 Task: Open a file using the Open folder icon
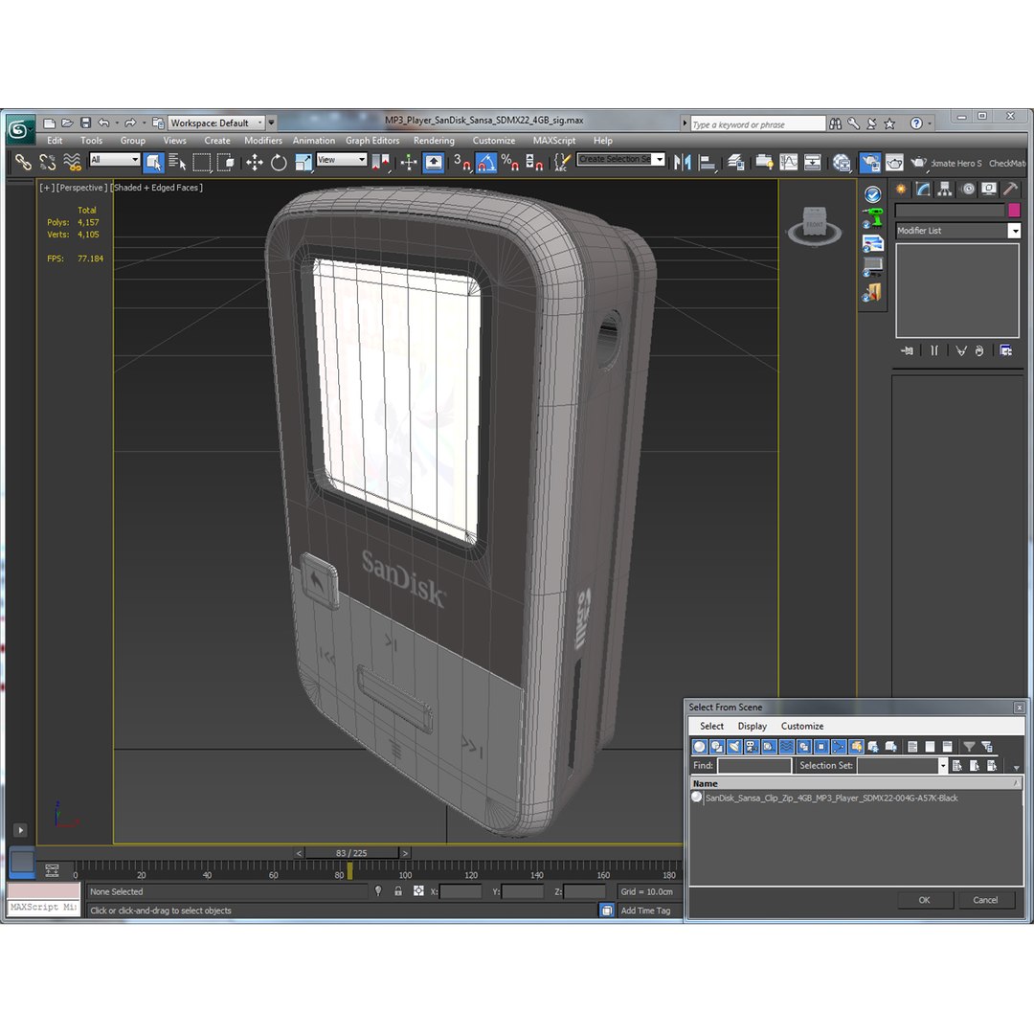click(67, 123)
